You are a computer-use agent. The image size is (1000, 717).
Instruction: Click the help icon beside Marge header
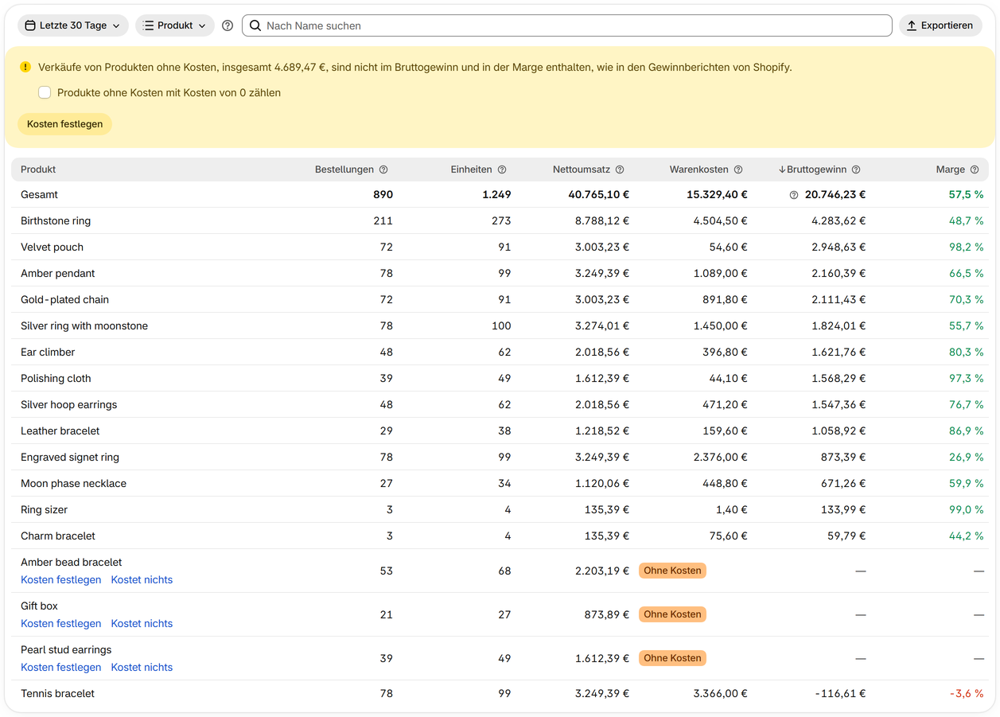point(975,170)
